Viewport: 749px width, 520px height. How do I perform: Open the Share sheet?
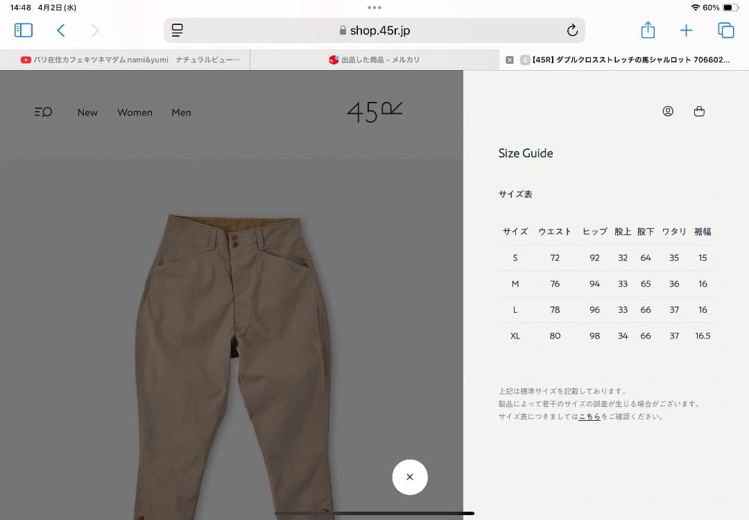coord(648,30)
